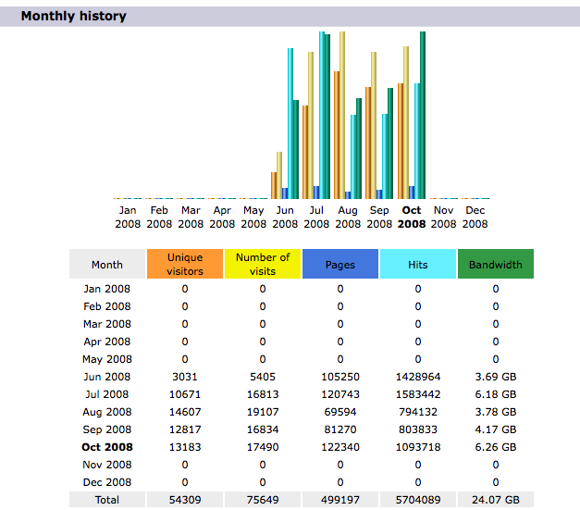Click pages value 120743
The width and height of the screenshot is (580, 510).
pyautogui.click(x=340, y=394)
